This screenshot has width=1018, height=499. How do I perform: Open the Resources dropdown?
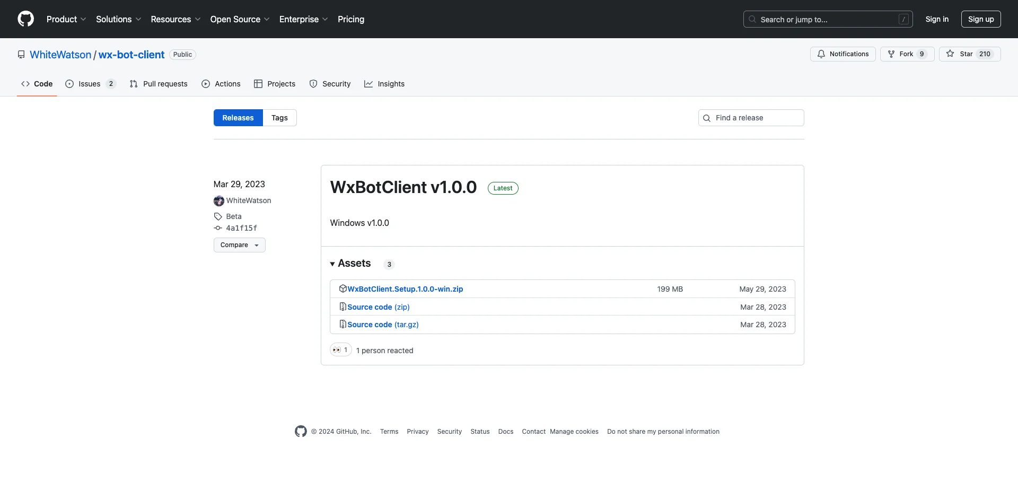coord(175,19)
